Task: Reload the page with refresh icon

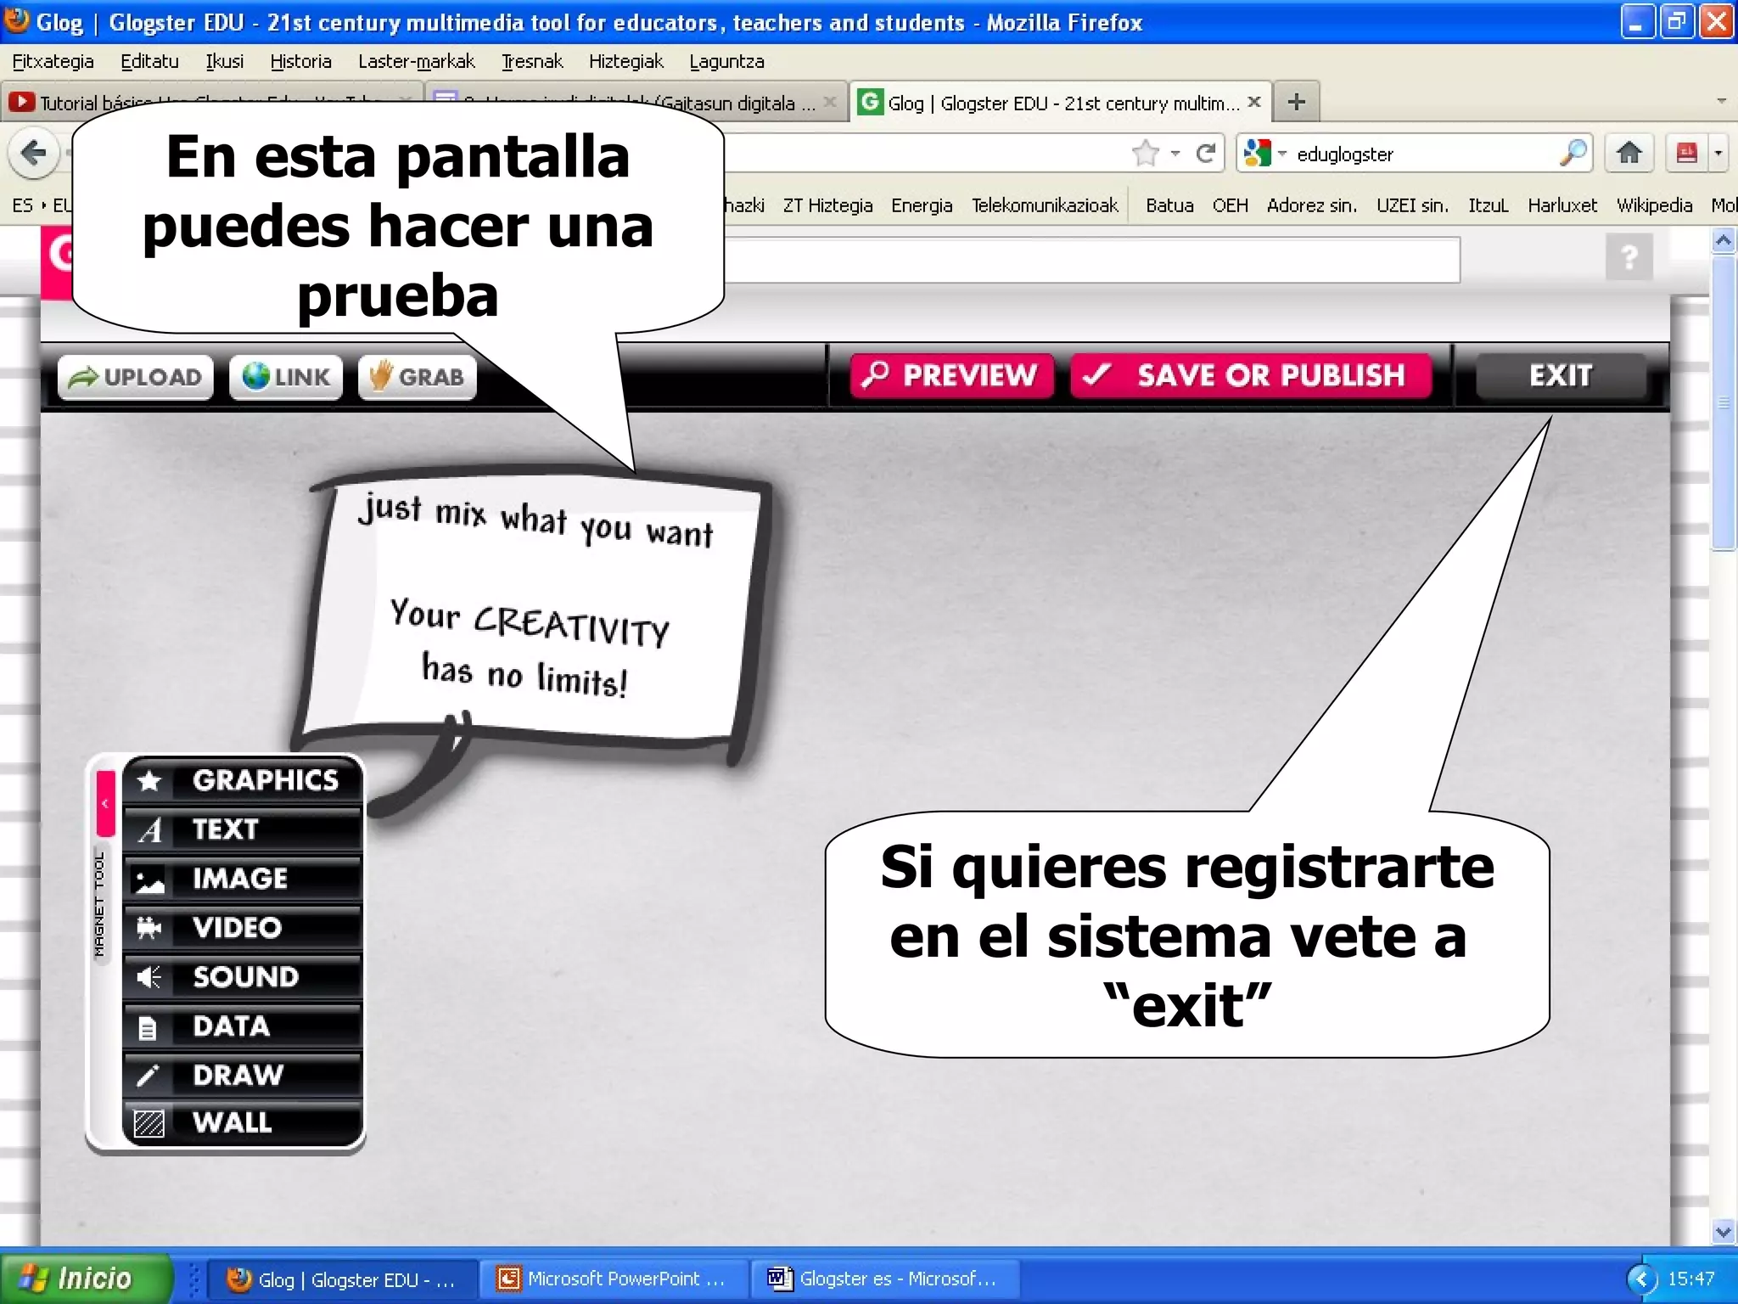Action: (1205, 154)
